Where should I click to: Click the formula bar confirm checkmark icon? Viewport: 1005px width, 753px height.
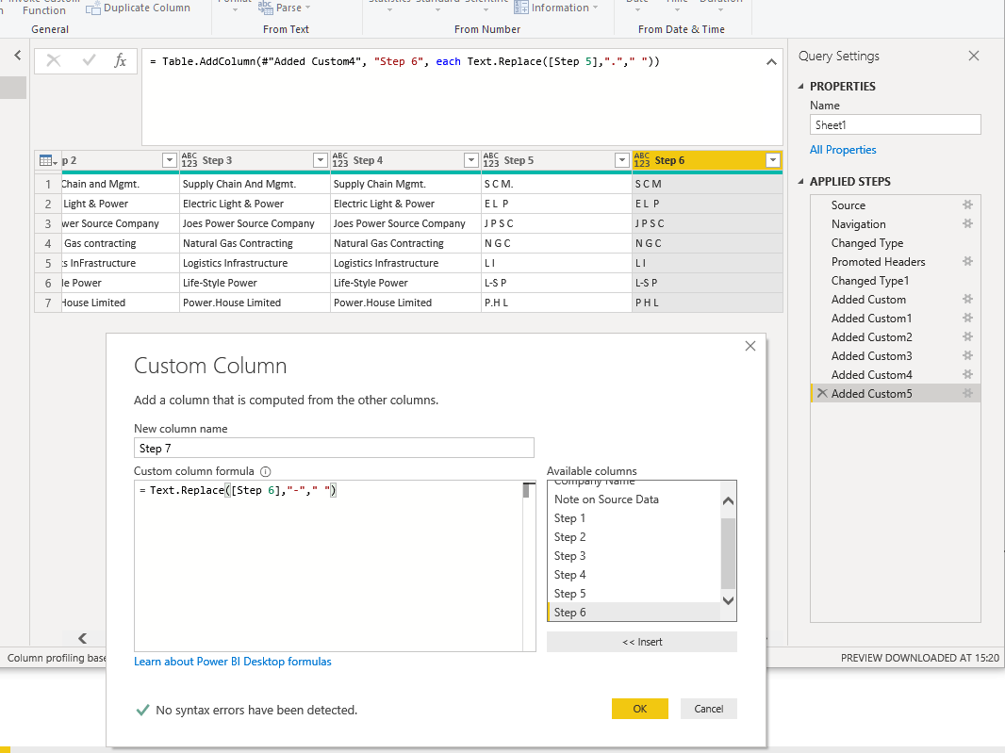point(89,61)
